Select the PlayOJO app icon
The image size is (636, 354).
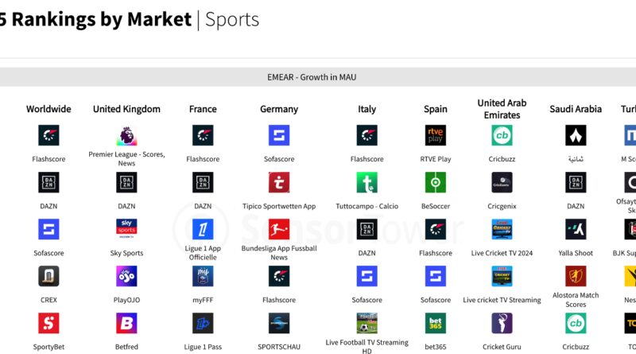coord(126,277)
